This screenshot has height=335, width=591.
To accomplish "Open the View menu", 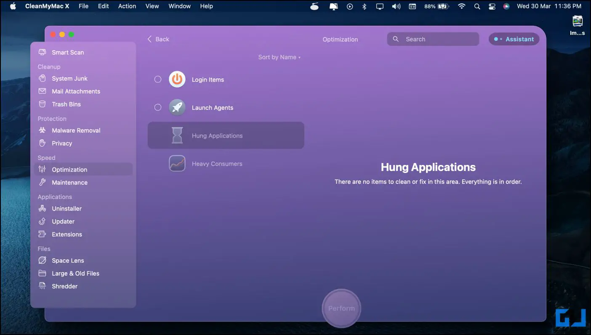I will click(152, 6).
